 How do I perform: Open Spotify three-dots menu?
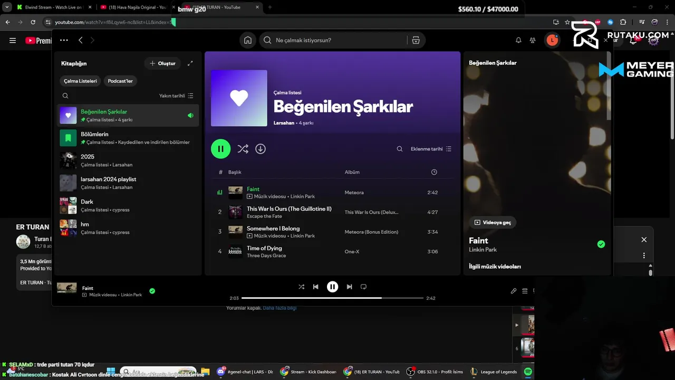[64, 40]
